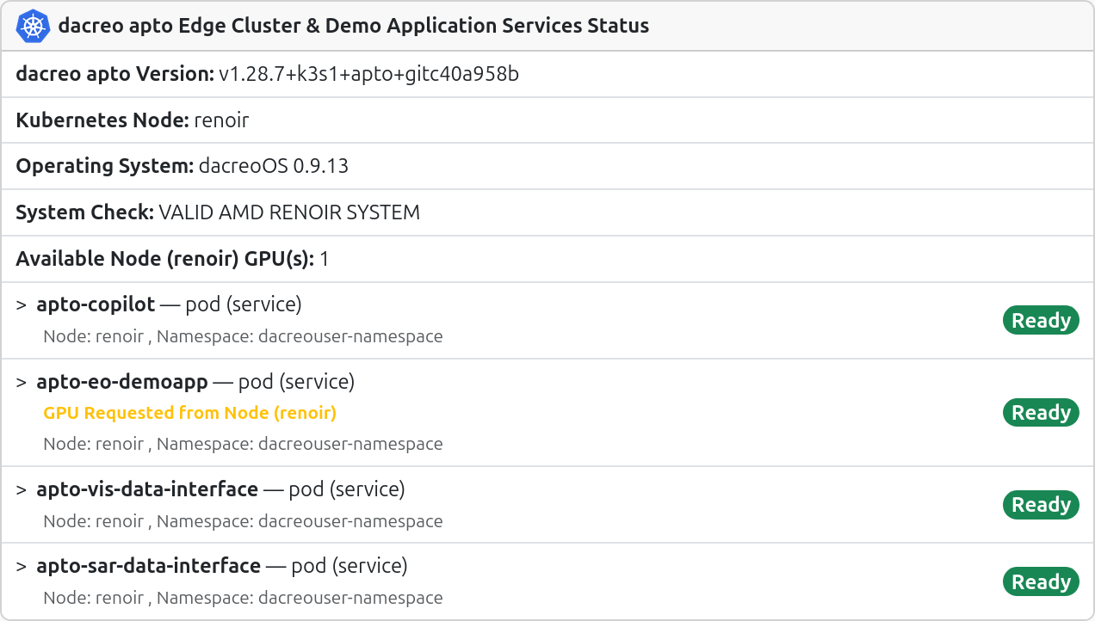Viewport: 1095px width, 621px height.
Task: Click the Edge Cluster Services Status title
Action: [x=353, y=26]
